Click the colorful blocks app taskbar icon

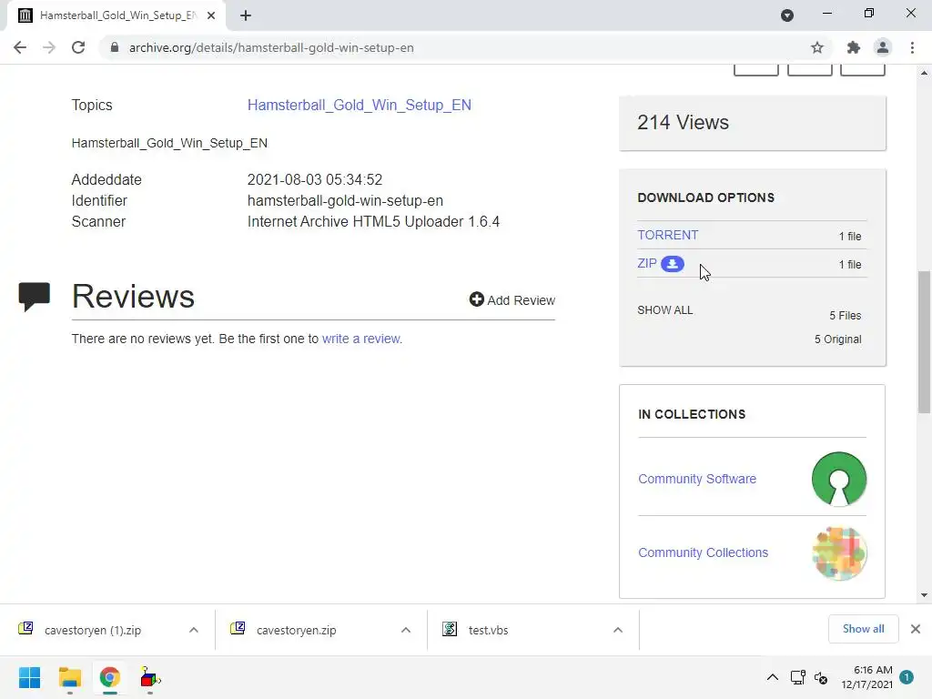150,677
